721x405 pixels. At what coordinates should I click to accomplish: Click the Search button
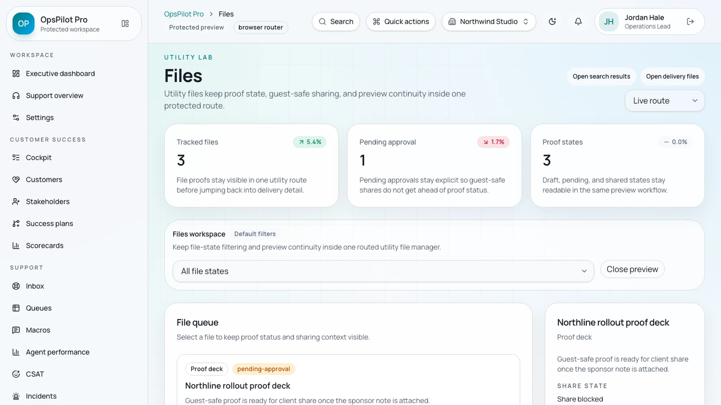click(336, 22)
